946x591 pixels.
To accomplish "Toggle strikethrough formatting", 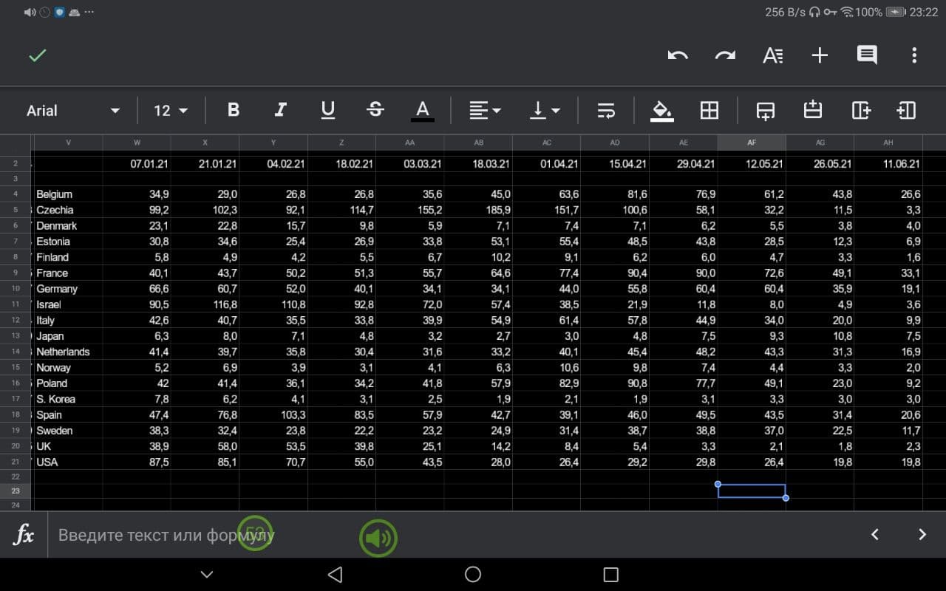I will click(x=375, y=110).
